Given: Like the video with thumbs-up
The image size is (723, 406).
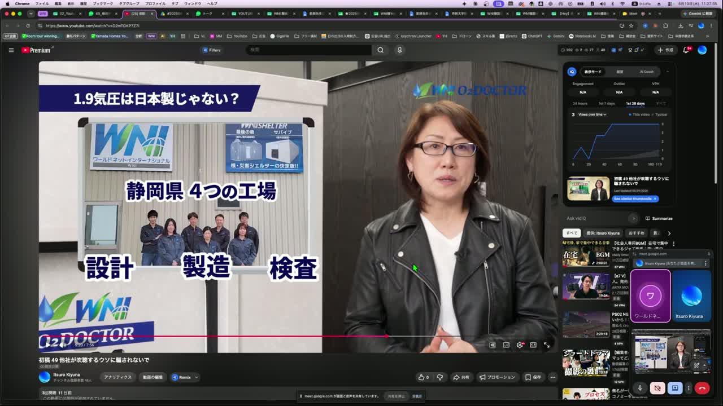Looking at the screenshot, I should (x=424, y=377).
